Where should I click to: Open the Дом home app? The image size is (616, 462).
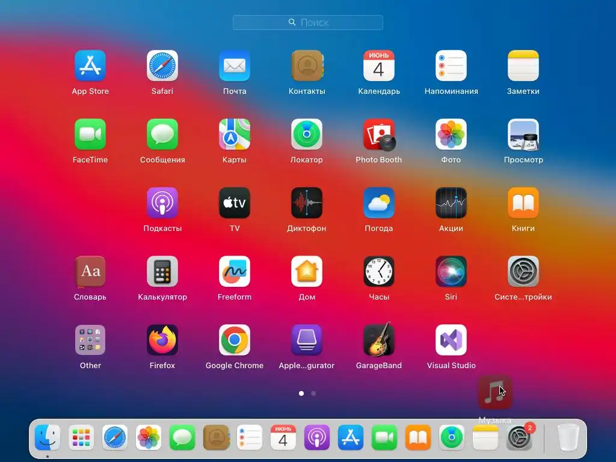[307, 271]
